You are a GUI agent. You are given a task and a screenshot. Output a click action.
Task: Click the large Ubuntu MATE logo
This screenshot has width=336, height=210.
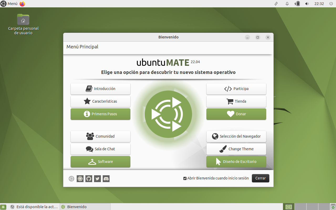coord(168,114)
